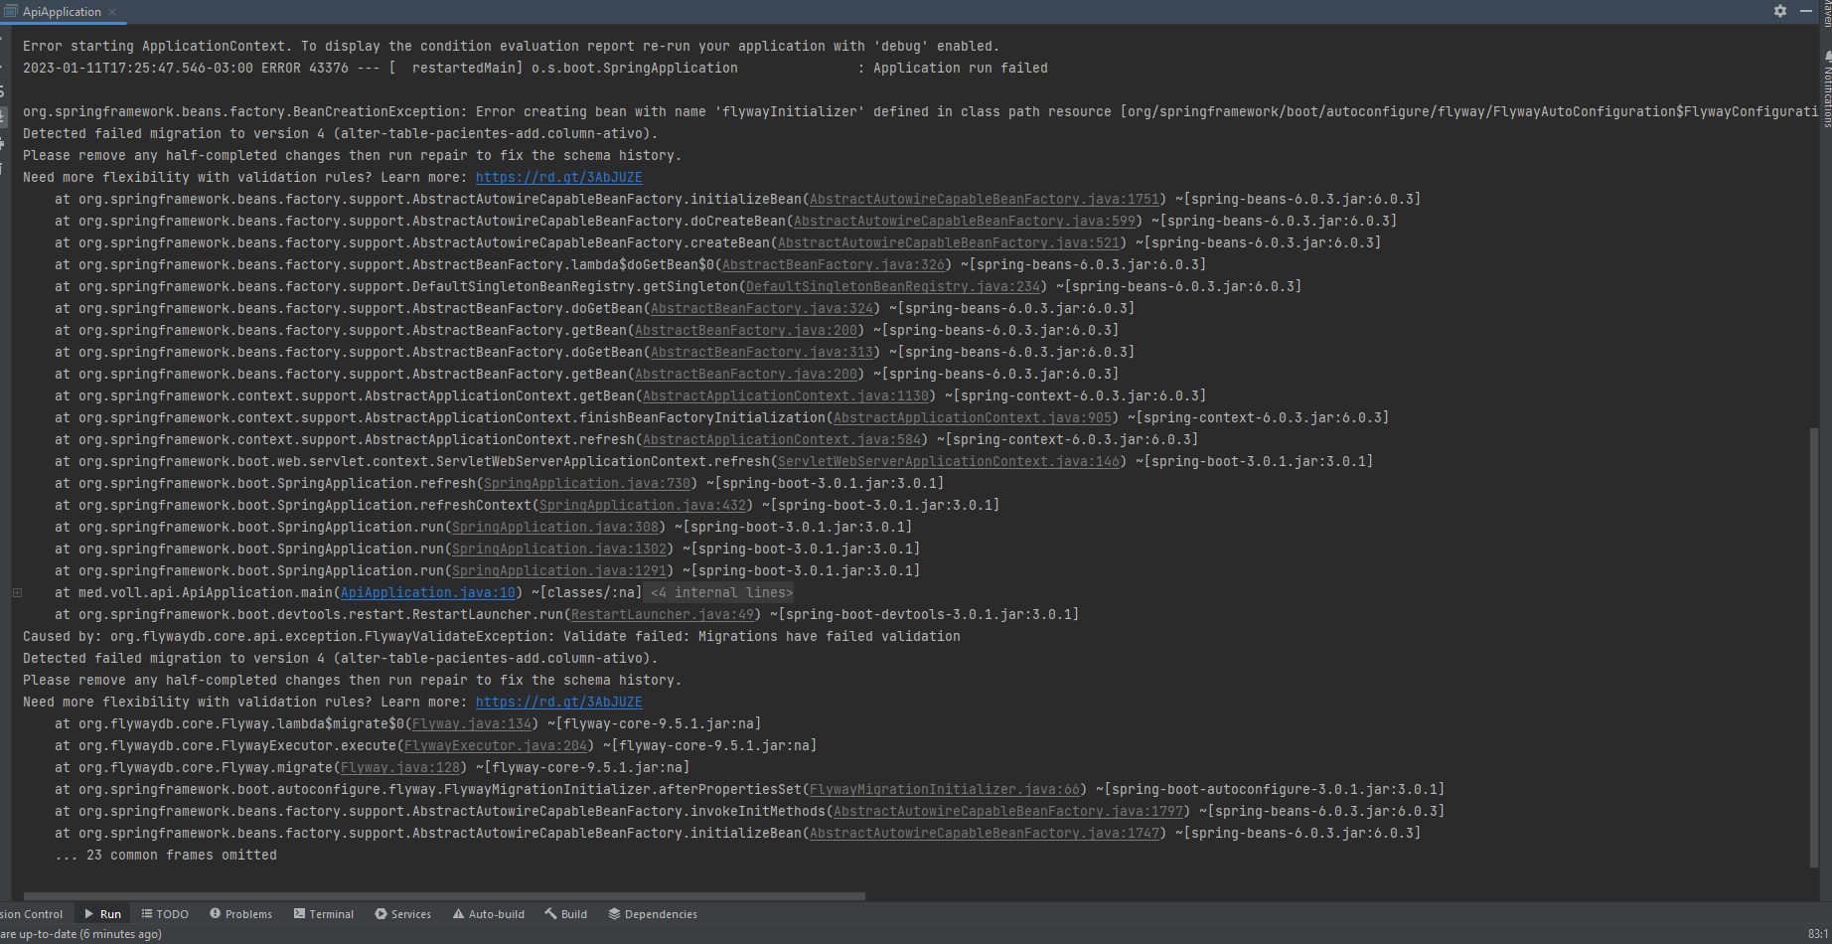Jump to FlywayExecutor.java:204
The image size is (1832, 944).
[496, 745]
